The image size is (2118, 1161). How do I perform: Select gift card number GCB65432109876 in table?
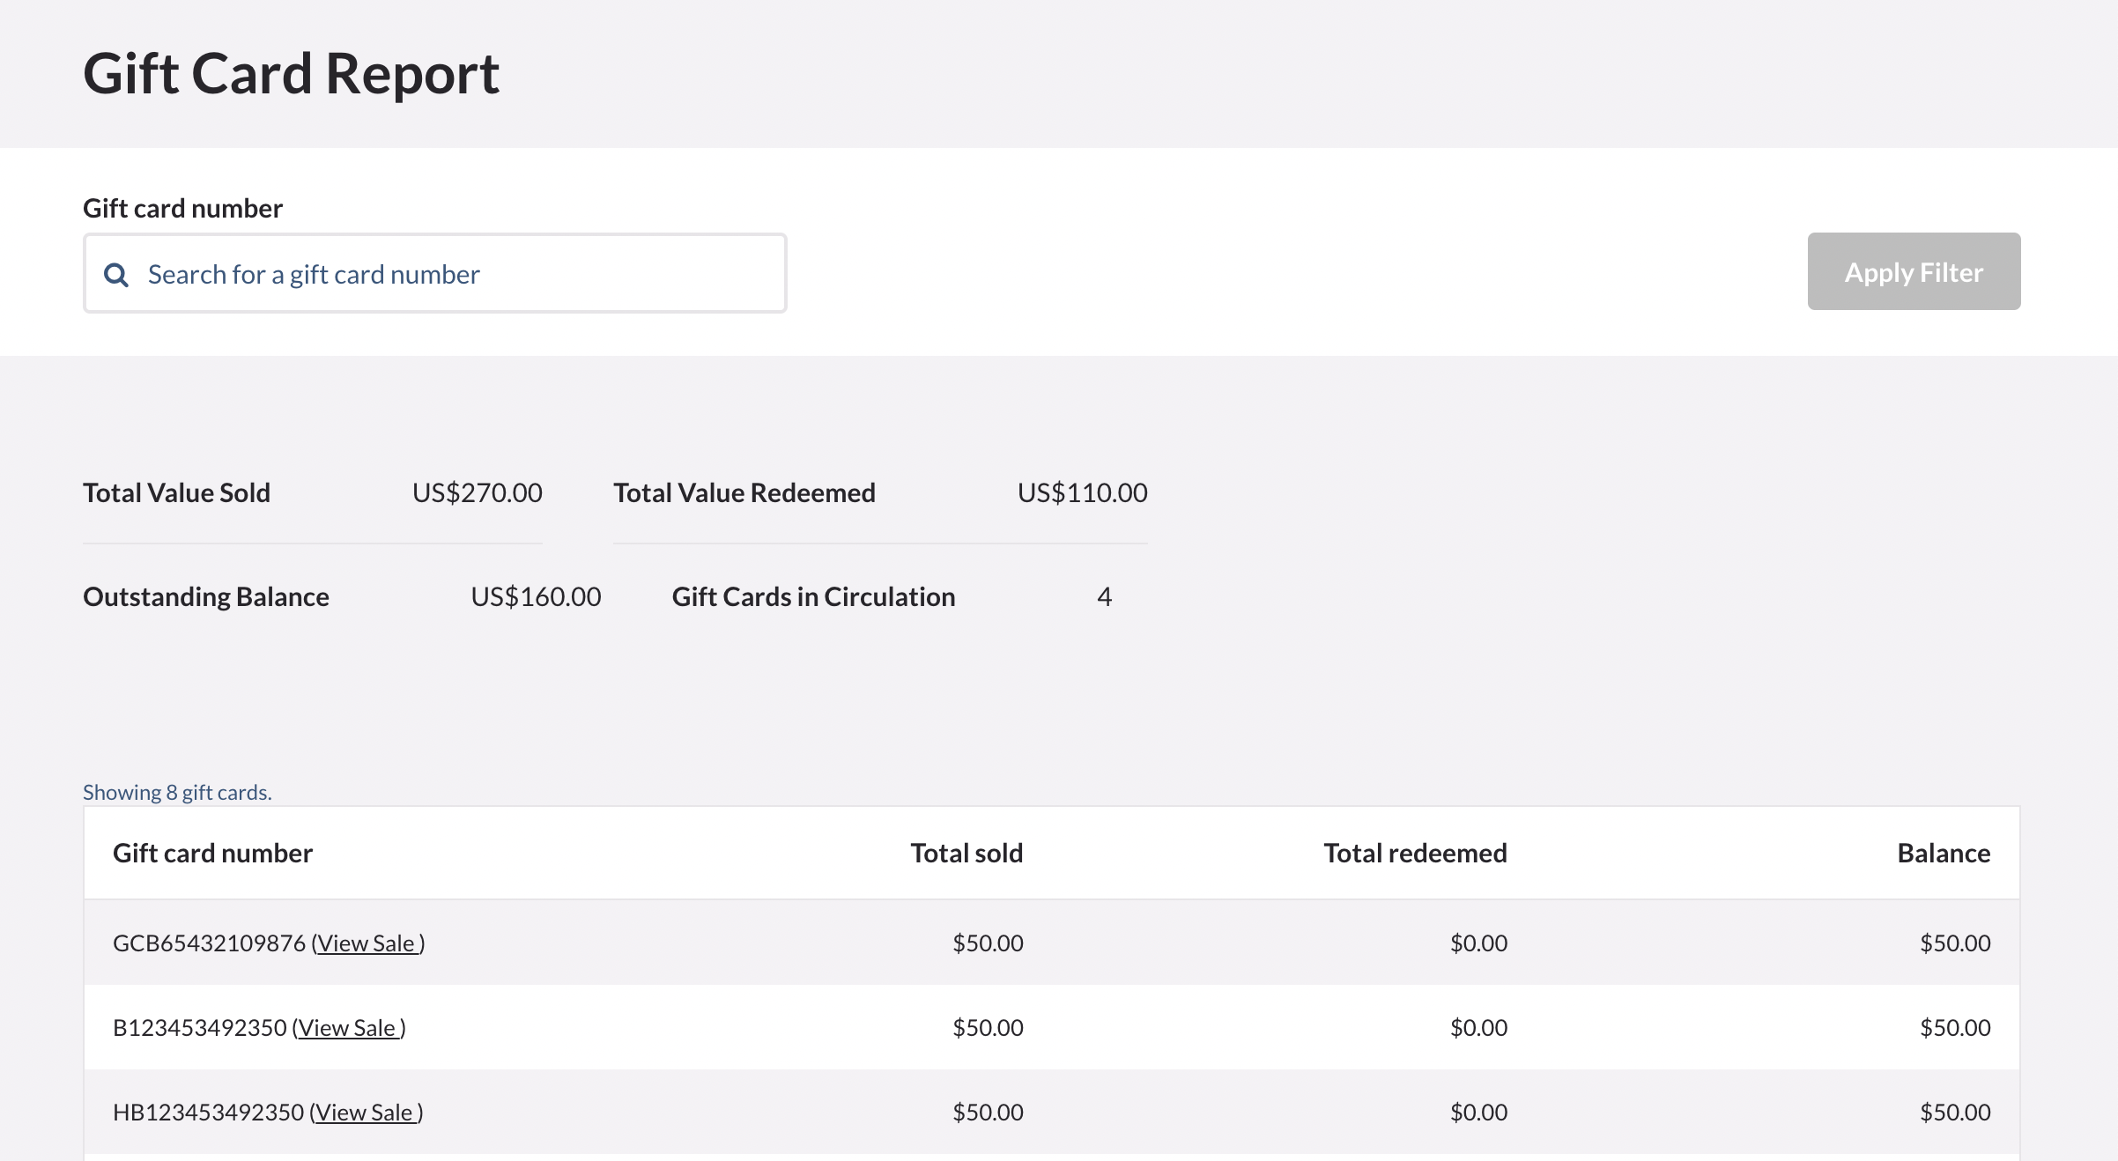pyautogui.click(x=208, y=943)
